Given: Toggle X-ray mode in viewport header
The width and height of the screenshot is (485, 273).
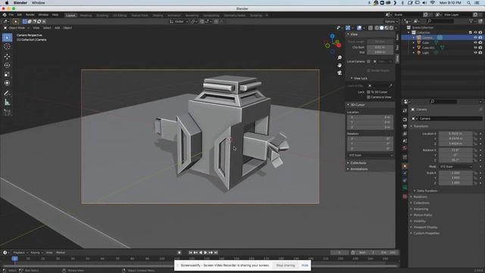Looking at the screenshot, I should tap(371, 28).
